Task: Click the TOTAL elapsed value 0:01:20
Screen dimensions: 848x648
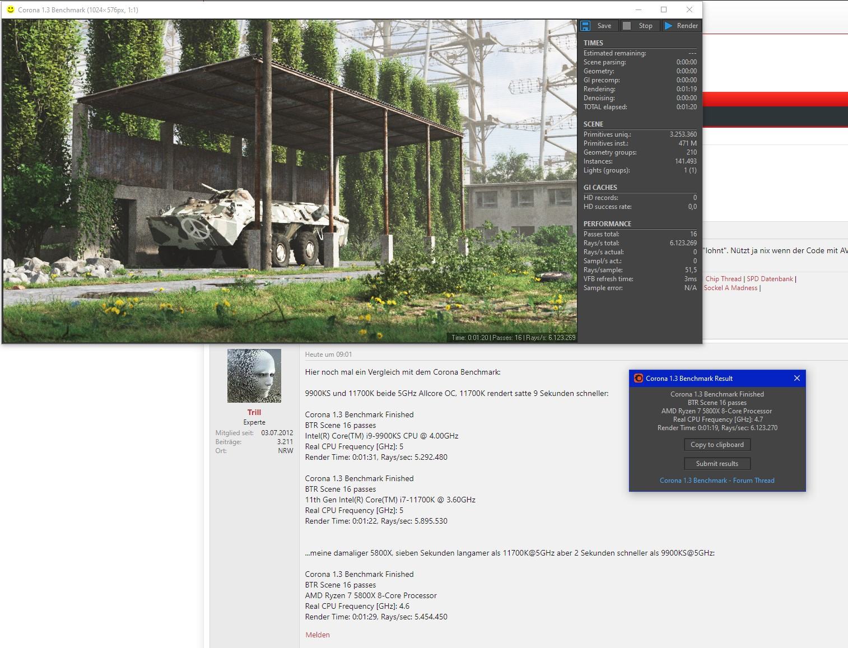Action: (686, 107)
